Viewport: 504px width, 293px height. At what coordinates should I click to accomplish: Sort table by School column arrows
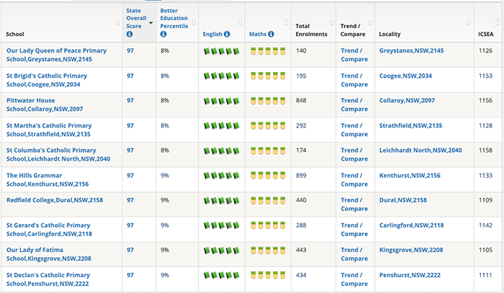(x=117, y=22)
